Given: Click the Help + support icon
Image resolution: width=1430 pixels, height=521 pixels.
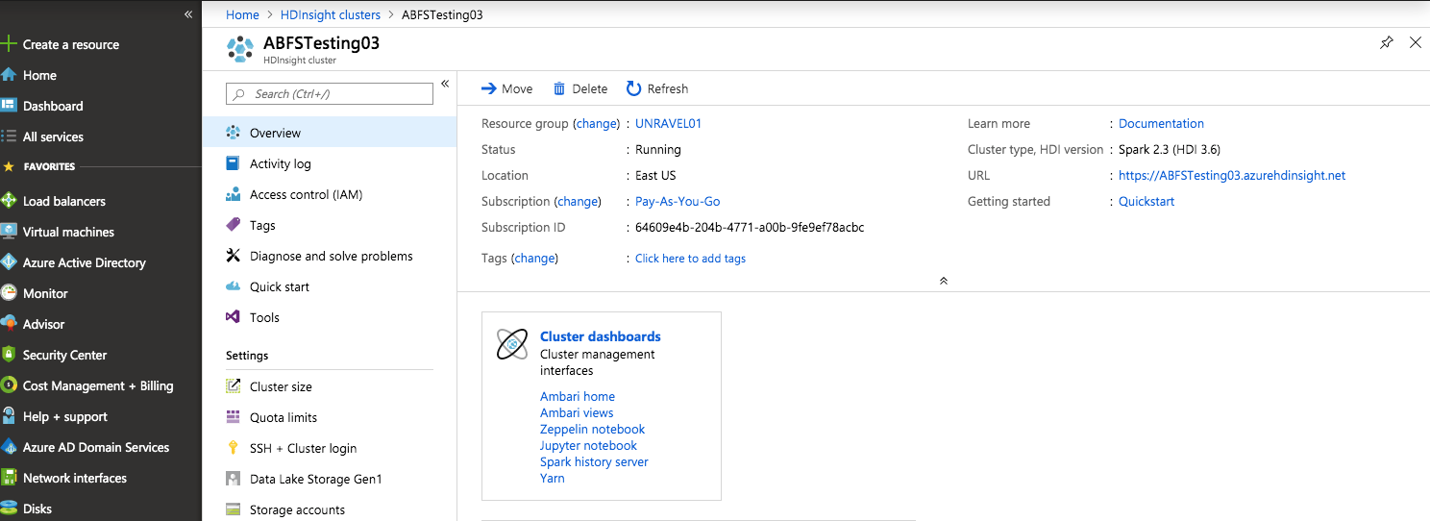Looking at the screenshot, I should pyautogui.click(x=9, y=416).
